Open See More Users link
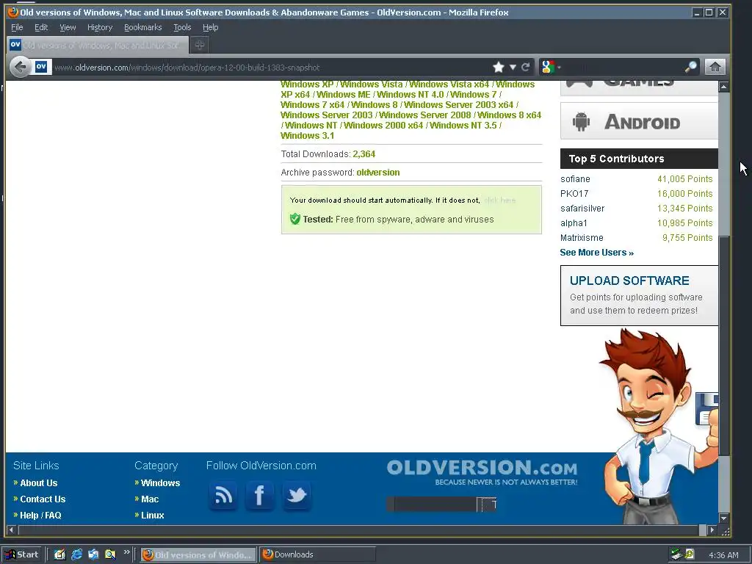Screen dimensions: 752x564 596,253
